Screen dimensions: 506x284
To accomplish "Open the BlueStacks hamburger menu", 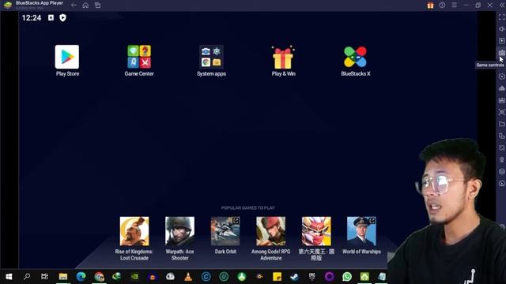I will click(x=454, y=6).
